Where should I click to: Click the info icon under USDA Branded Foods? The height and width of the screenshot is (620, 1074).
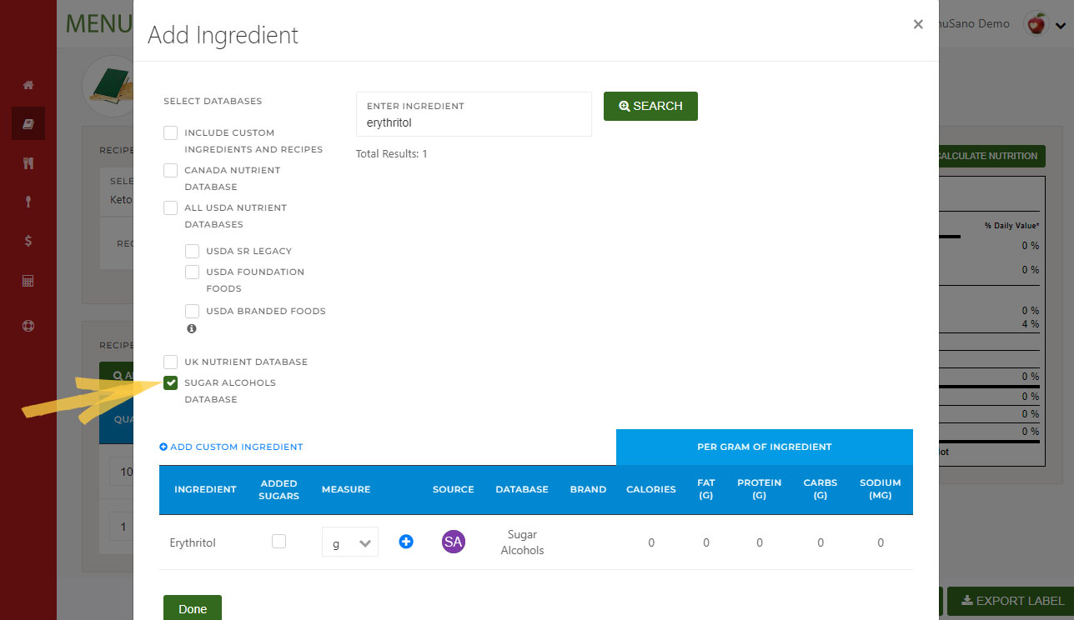pyautogui.click(x=192, y=329)
